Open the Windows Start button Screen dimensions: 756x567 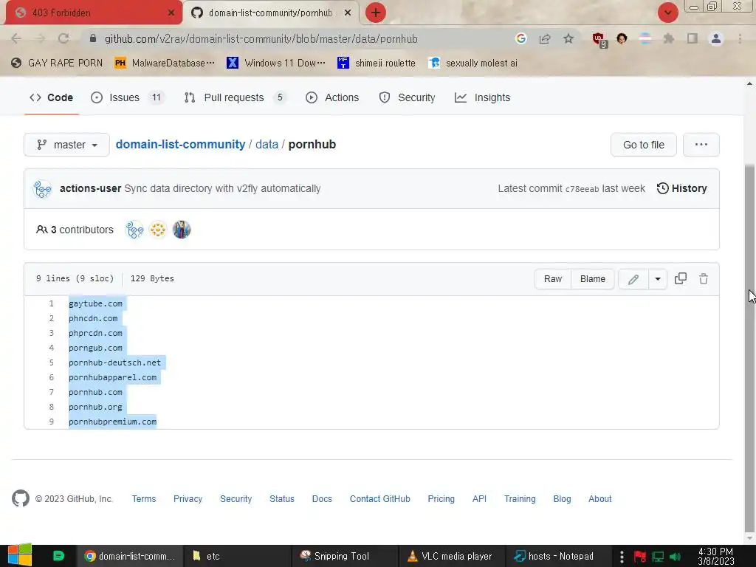(x=20, y=556)
